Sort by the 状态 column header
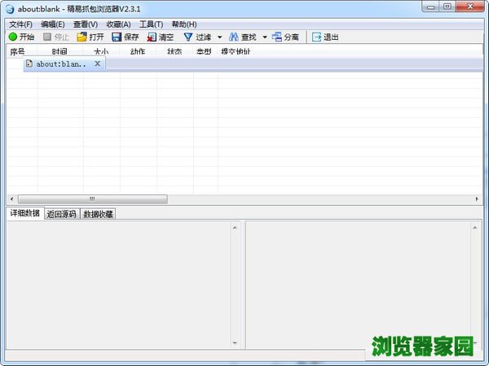 coord(174,51)
